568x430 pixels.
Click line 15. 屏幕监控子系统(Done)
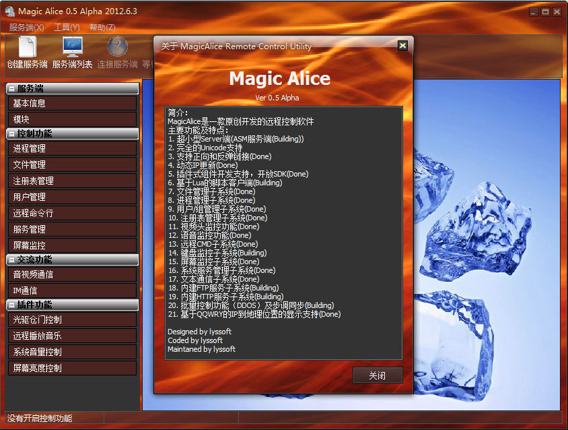214,262
